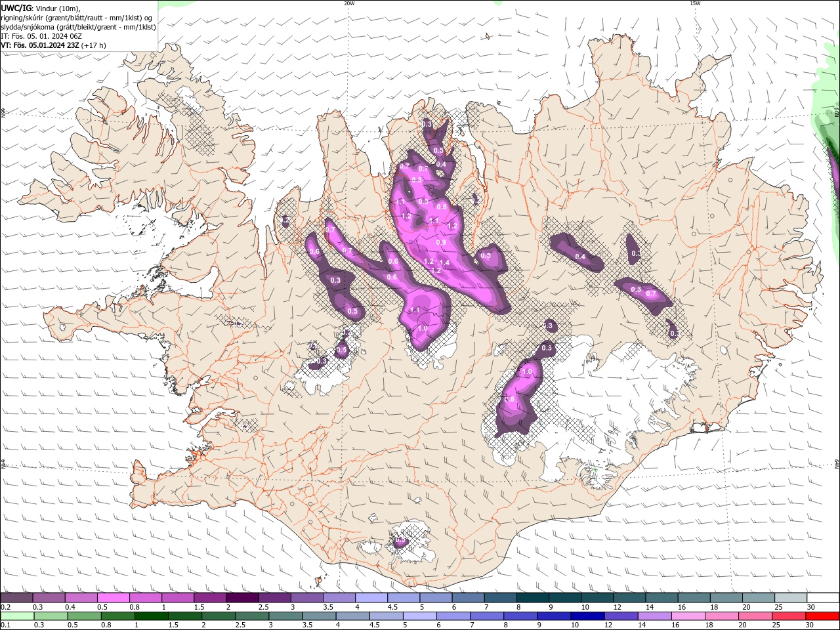Select the lower scale swatch starting at 25
The height and width of the screenshot is (630, 840).
[x=789, y=616]
